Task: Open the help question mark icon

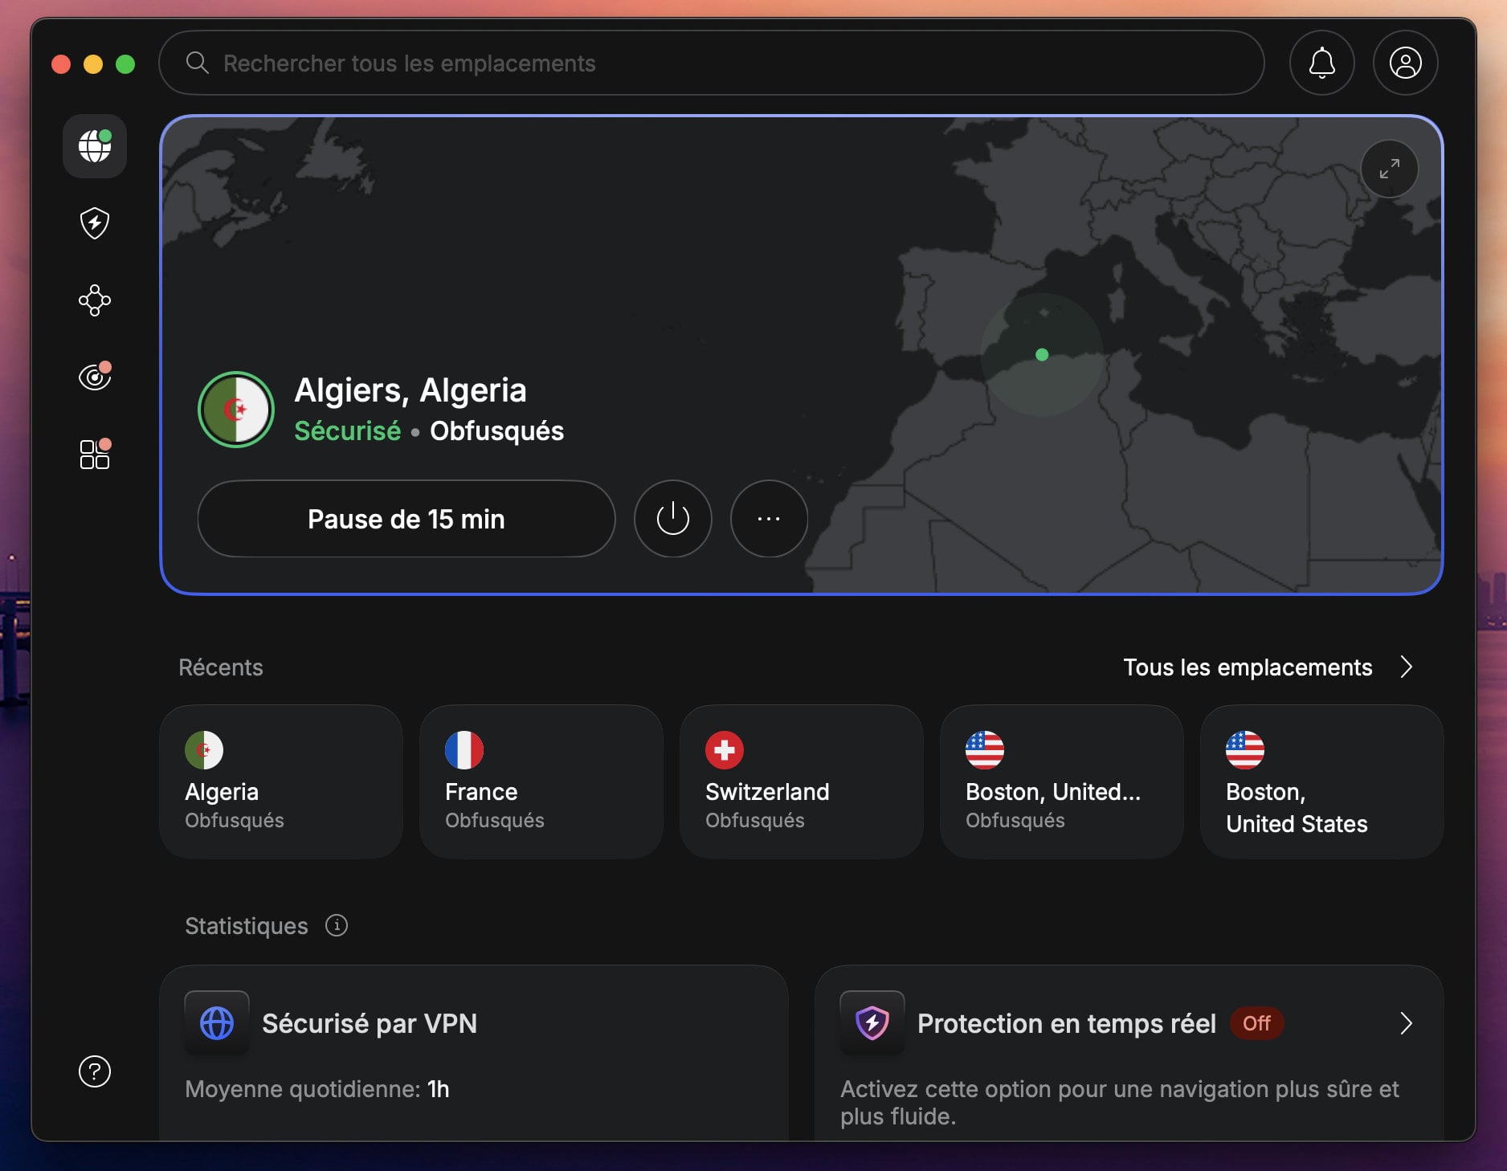Action: pyautogui.click(x=95, y=1071)
